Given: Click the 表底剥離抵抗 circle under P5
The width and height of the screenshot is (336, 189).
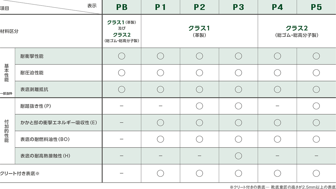Looking at the screenshot, I should [x=316, y=89].
